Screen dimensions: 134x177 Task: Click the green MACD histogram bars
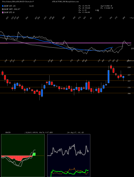pyautogui.click(x=34, y=154)
